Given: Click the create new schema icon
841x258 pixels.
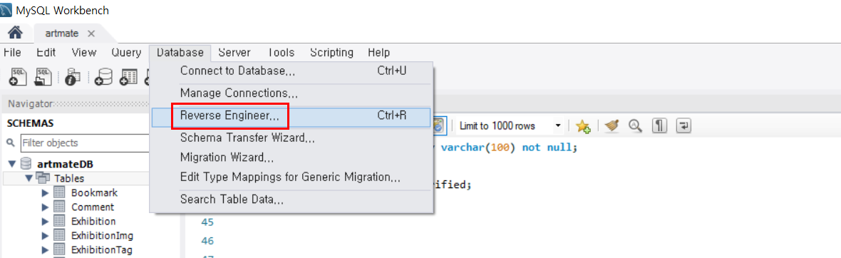Looking at the screenshot, I should pyautogui.click(x=103, y=77).
